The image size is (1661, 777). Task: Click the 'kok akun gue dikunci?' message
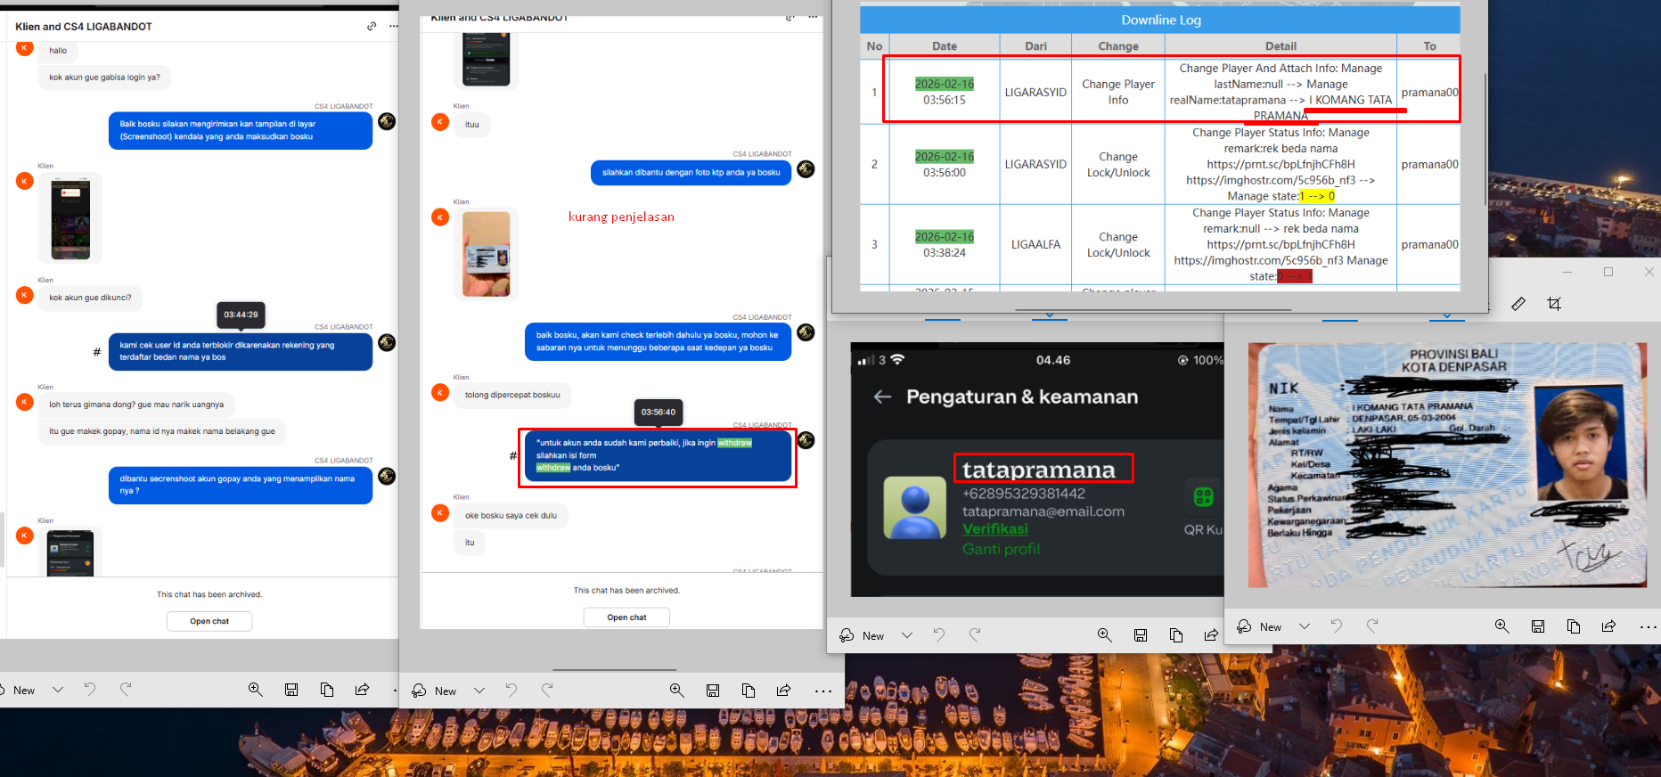(90, 298)
